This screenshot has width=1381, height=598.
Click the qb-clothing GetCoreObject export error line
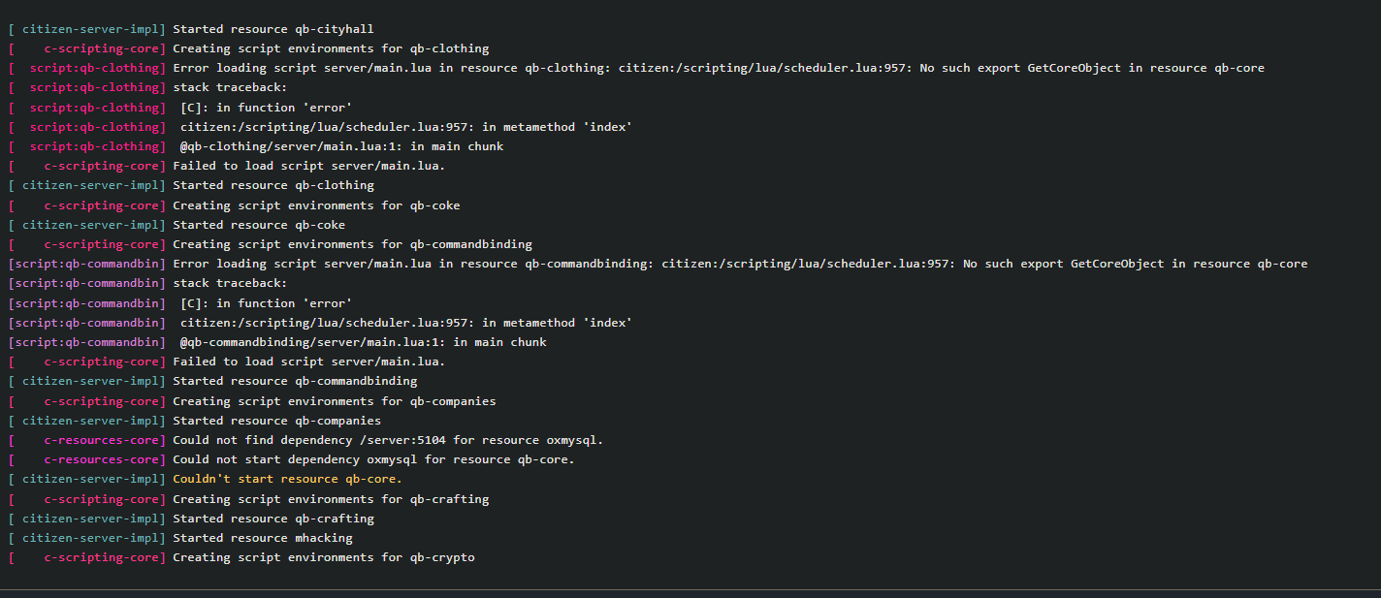pyautogui.click(x=636, y=68)
